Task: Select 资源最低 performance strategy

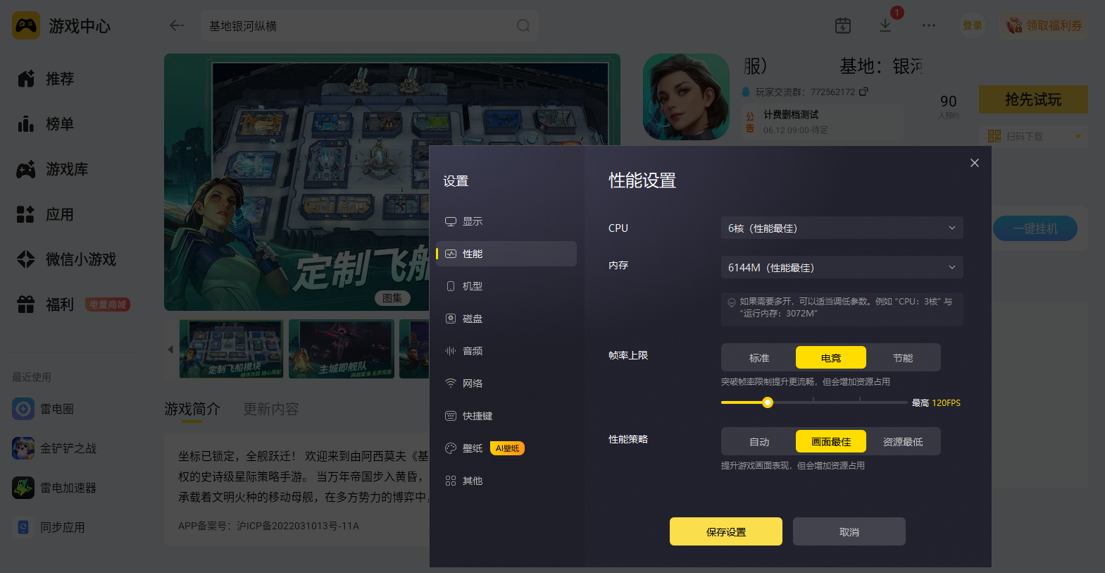Action: click(x=903, y=442)
